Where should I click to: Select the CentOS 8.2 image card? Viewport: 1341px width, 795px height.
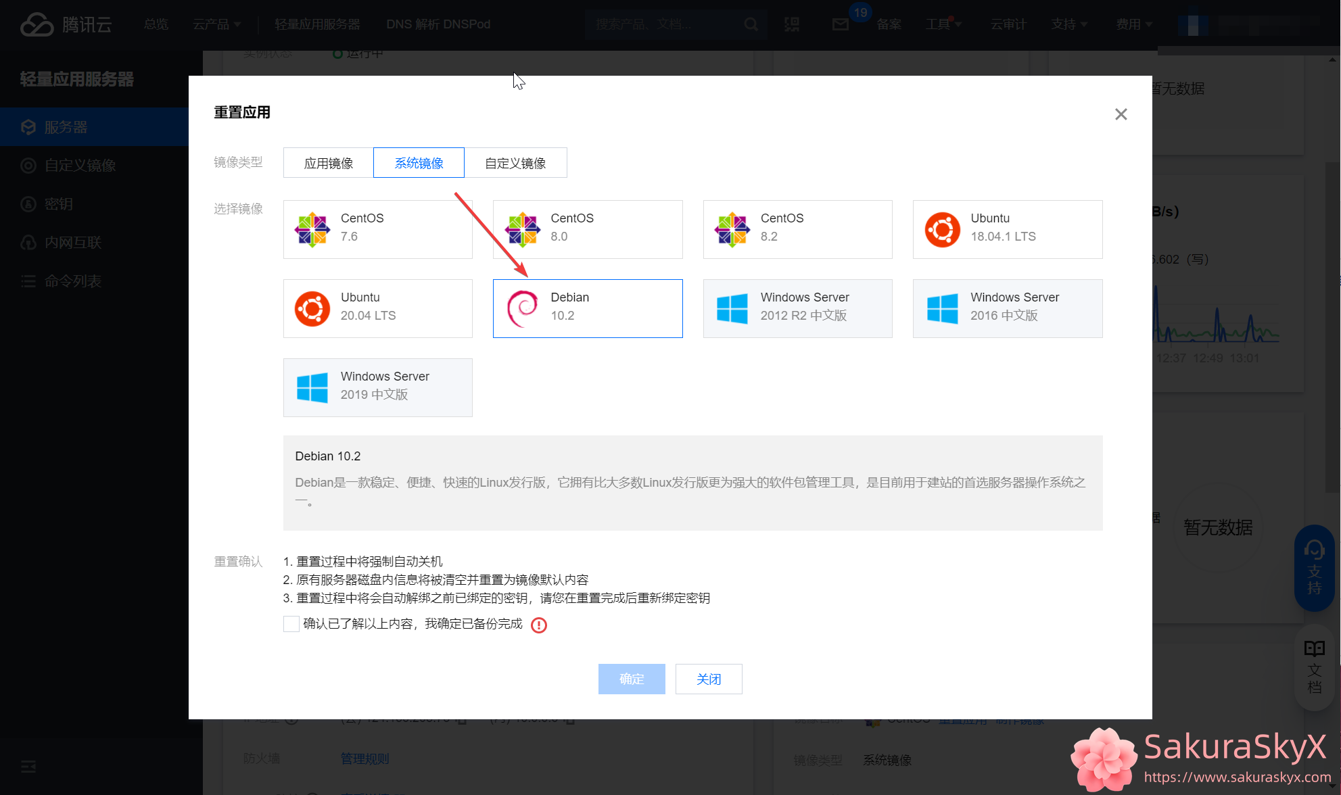coord(797,229)
